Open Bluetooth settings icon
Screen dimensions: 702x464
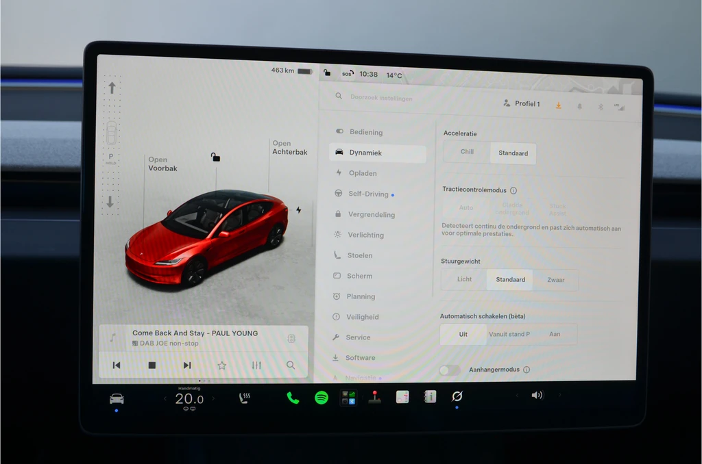(601, 107)
